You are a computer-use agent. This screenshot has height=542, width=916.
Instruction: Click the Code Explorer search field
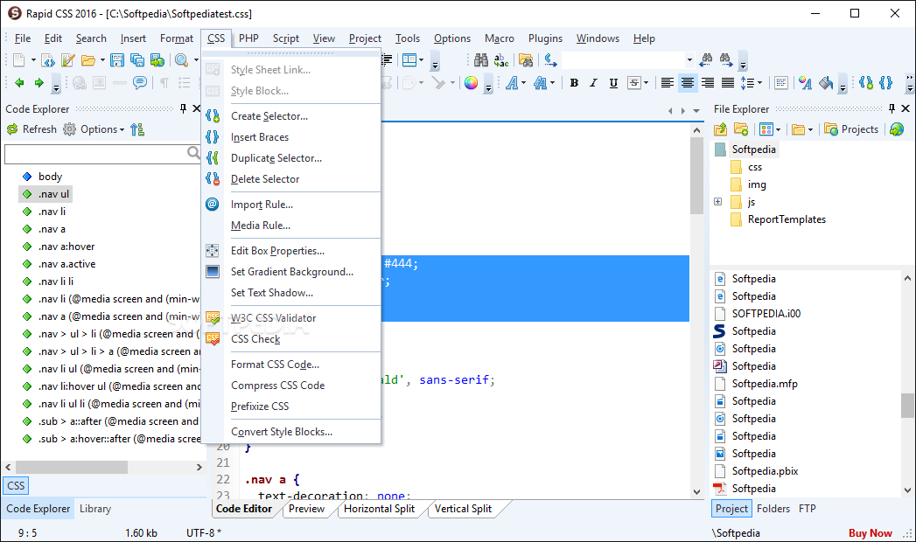pos(96,154)
